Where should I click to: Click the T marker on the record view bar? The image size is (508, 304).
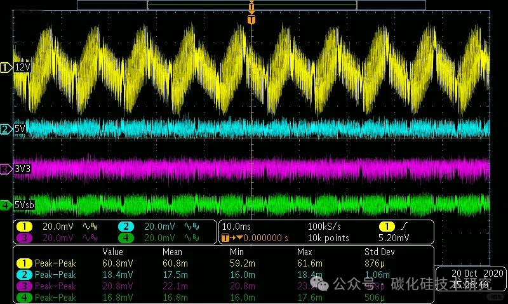[x=251, y=6]
